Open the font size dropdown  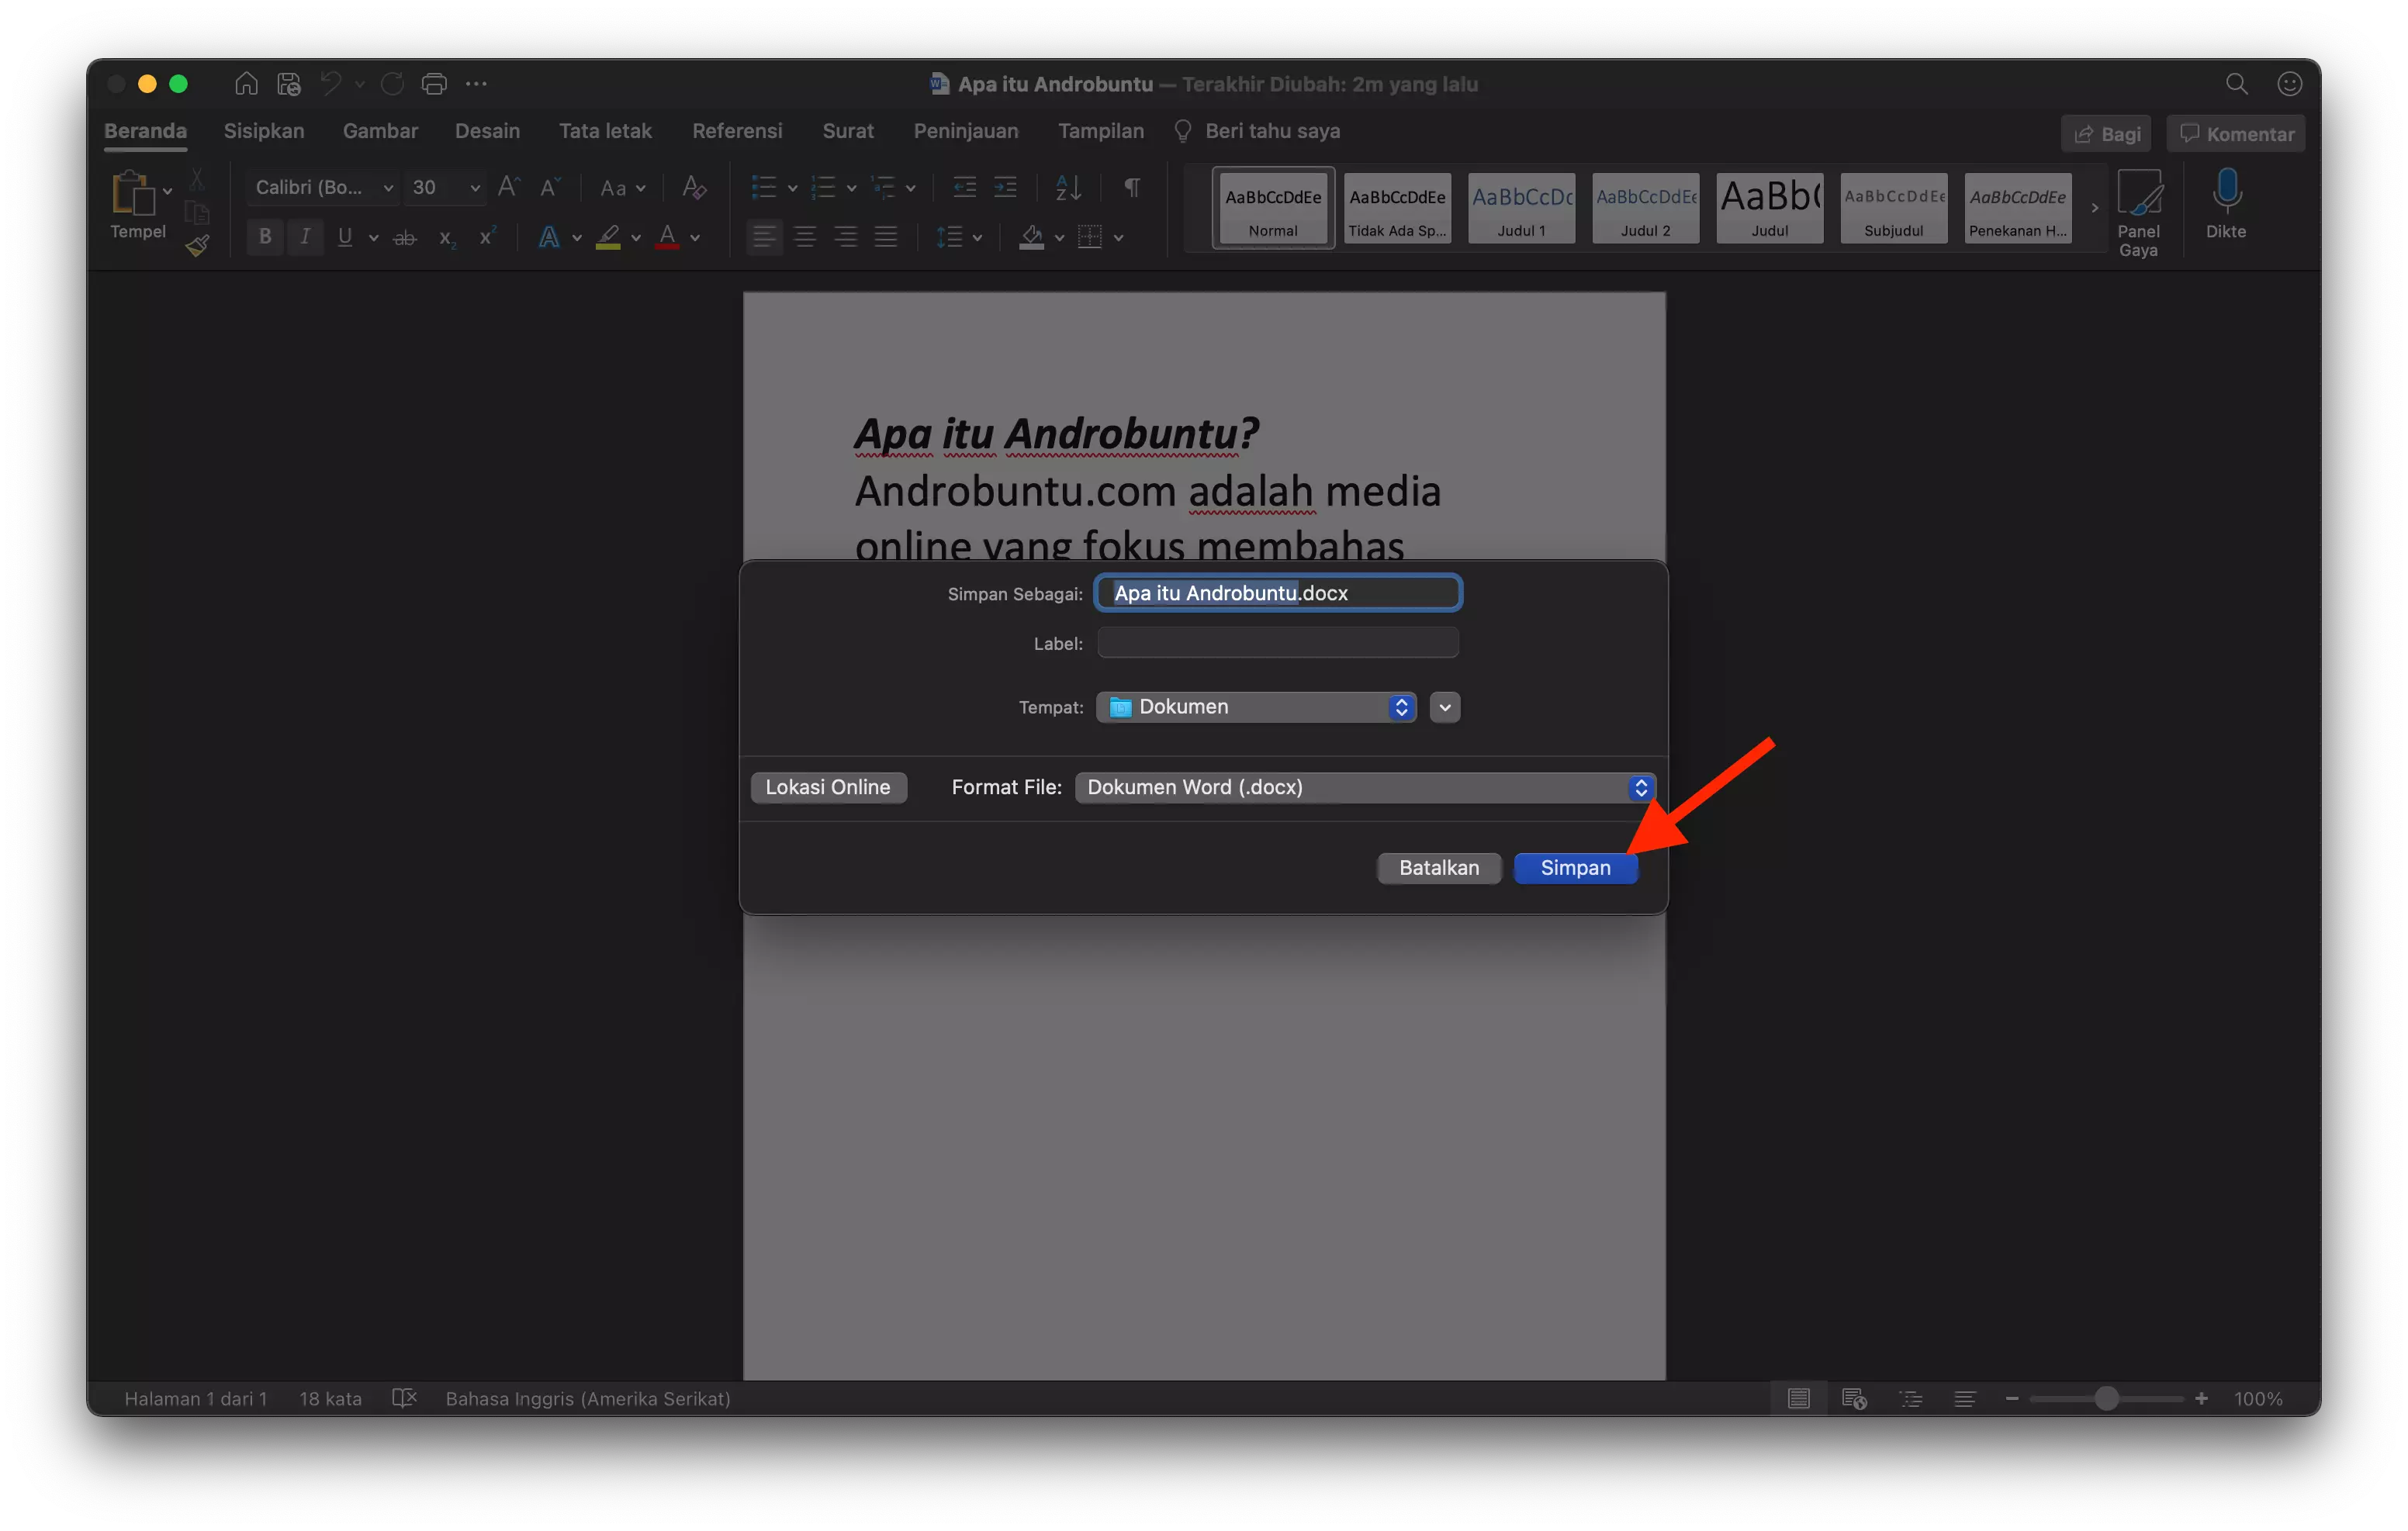pos(474,187)
